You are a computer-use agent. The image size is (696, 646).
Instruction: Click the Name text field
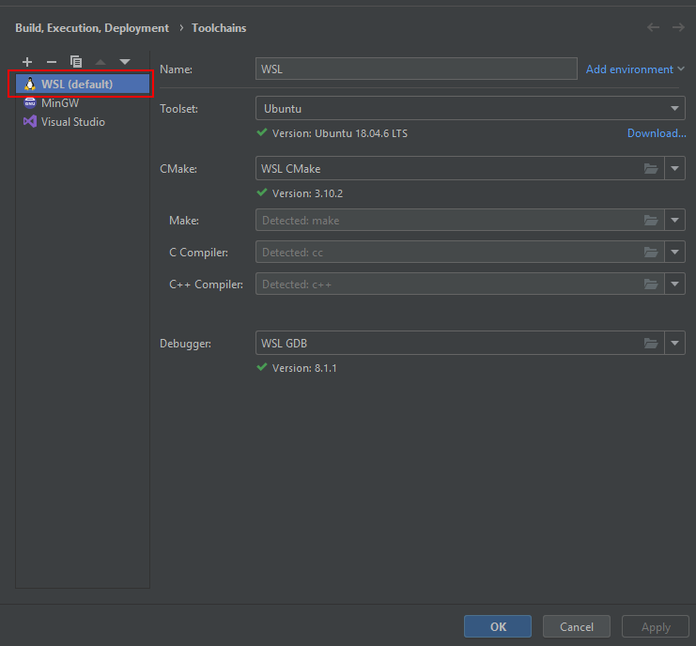pos(416,69)
